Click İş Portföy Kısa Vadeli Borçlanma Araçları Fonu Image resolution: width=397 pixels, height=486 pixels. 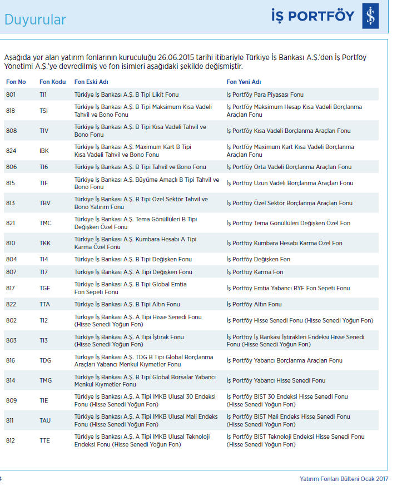pos(289,131)
